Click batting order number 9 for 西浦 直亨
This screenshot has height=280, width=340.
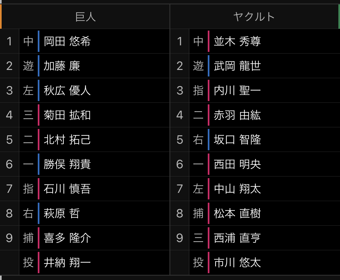click(x=180, y=238)
